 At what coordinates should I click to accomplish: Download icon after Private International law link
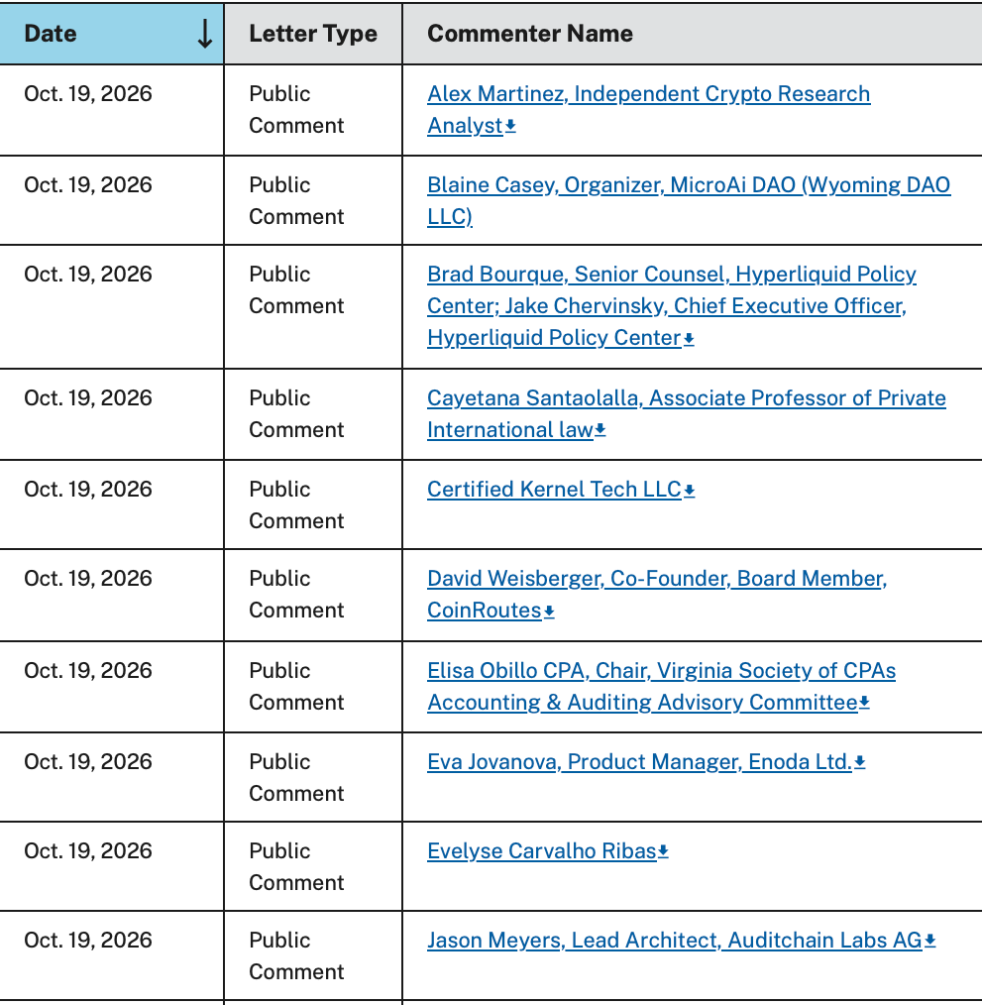click(x=600, y=430)
